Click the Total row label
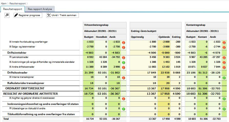Image resolution: width=229 pixels, height=122 pixels. [6, 119]
